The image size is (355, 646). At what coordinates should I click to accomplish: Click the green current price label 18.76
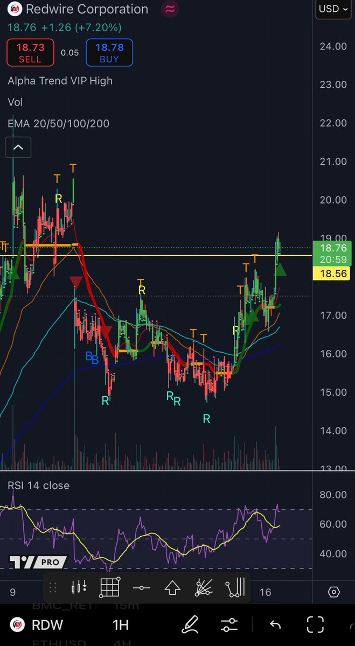click(332, 254)
